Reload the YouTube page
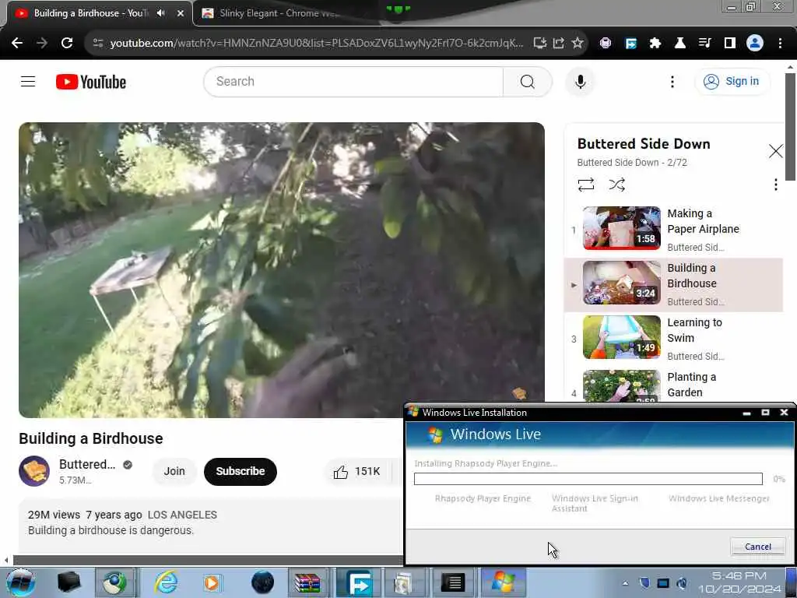 (x=67, y=44)
